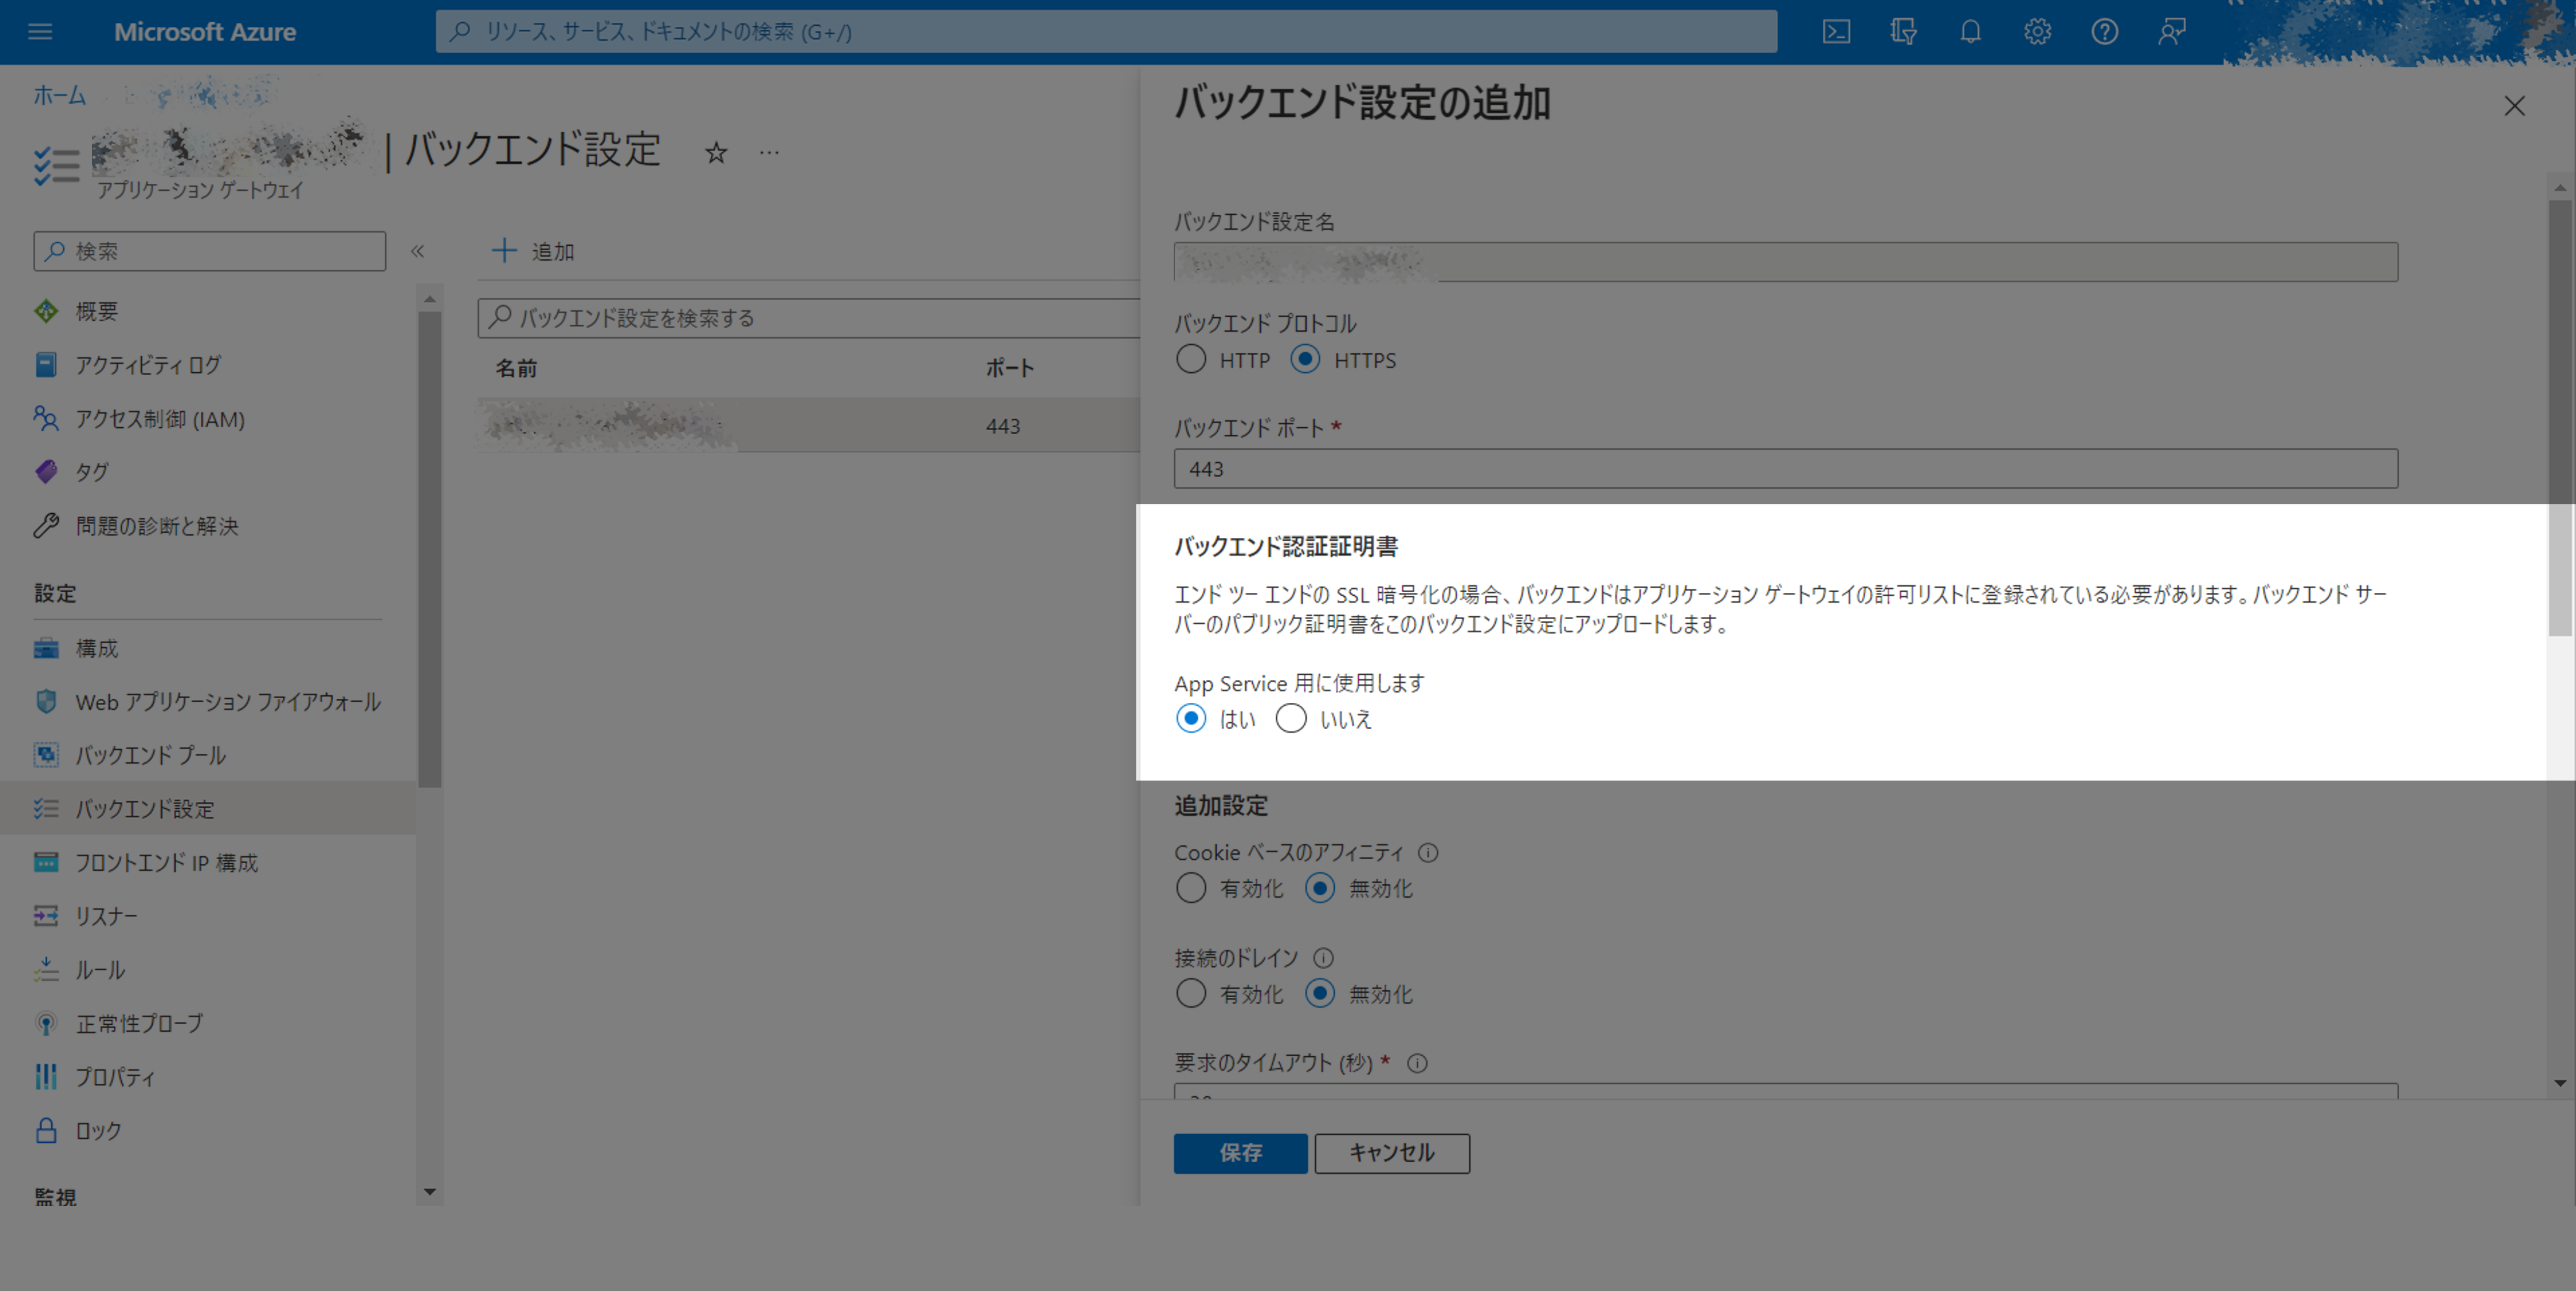The height and width of the screenshot is (1291, 2576).
Task: Collapse the left navigation pane
Action: pos(419,251)
